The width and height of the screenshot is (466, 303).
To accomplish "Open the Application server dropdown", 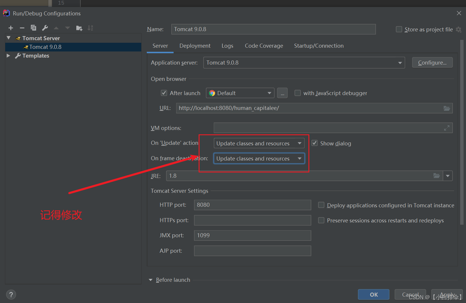I will coord(304,63).
